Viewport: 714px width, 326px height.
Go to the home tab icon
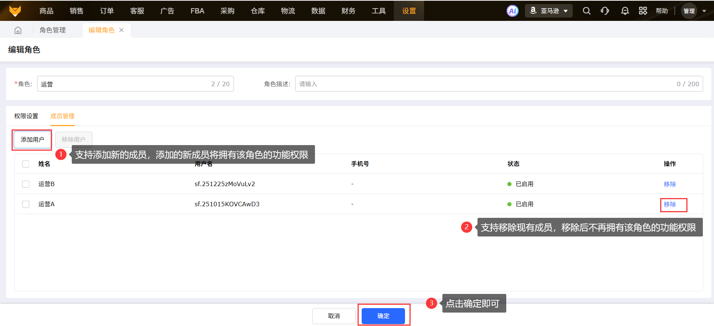18,30
